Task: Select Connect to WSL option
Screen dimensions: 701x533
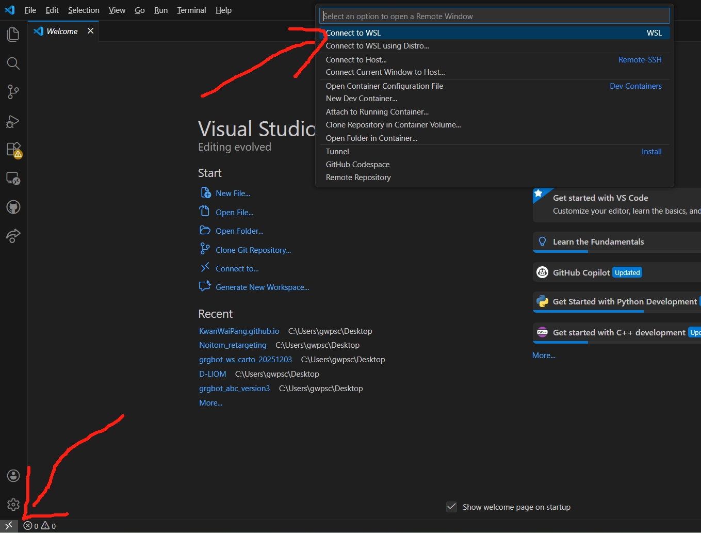Action: pos(353,33)
